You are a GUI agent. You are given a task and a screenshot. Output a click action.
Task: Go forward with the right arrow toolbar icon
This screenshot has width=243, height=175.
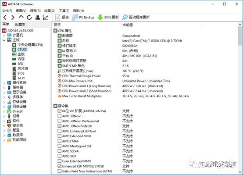tap(13, 18)
